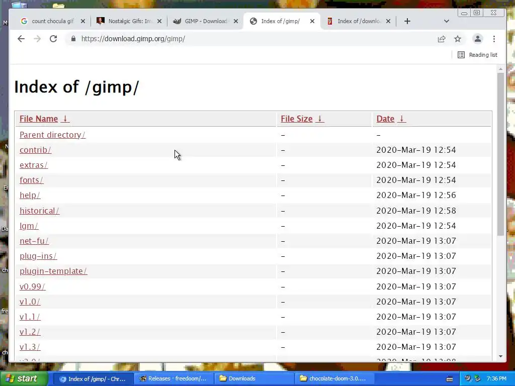515x386 pixels.
Task: Open the v0.99/ folder link
Action: tap(33, 286)
